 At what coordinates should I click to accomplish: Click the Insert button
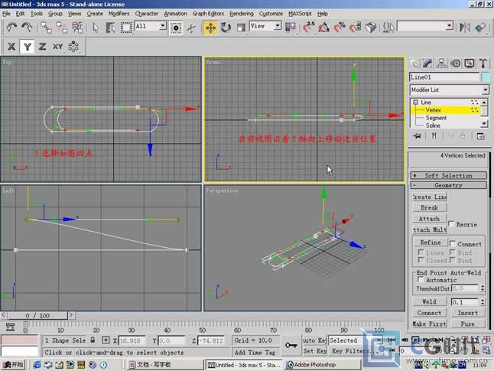pyautogui.click(x=468, y=313)
